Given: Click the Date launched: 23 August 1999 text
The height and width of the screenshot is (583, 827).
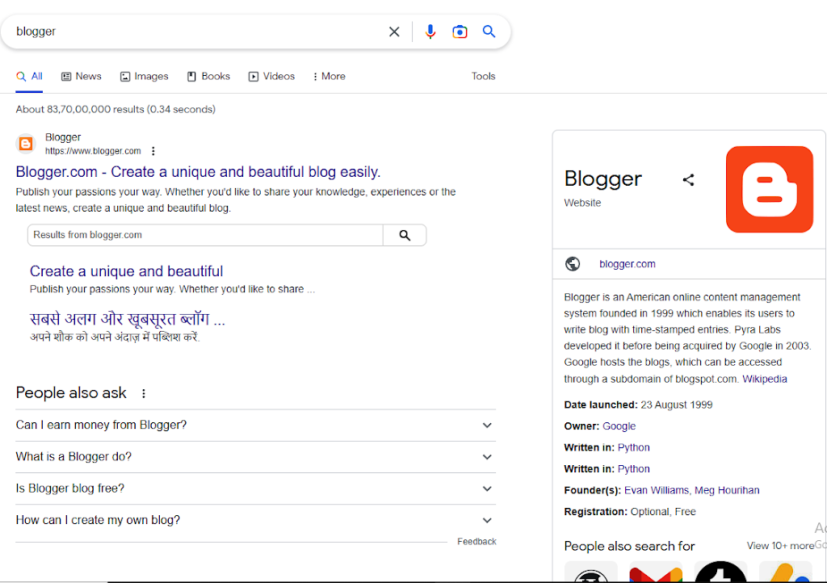Looking at the screenshot, I should [638, 405].
